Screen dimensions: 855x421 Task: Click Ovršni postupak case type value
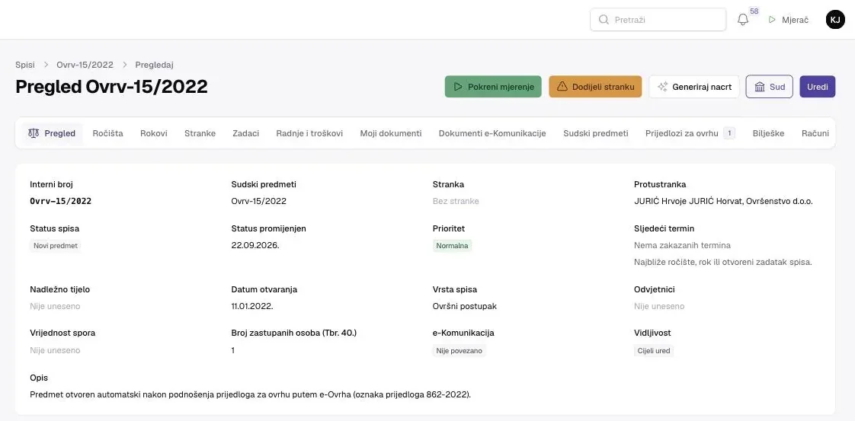point(465,306)
